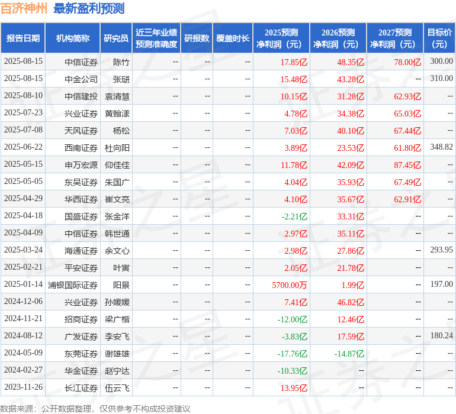Click the 覆盖时长 column header

233,38
